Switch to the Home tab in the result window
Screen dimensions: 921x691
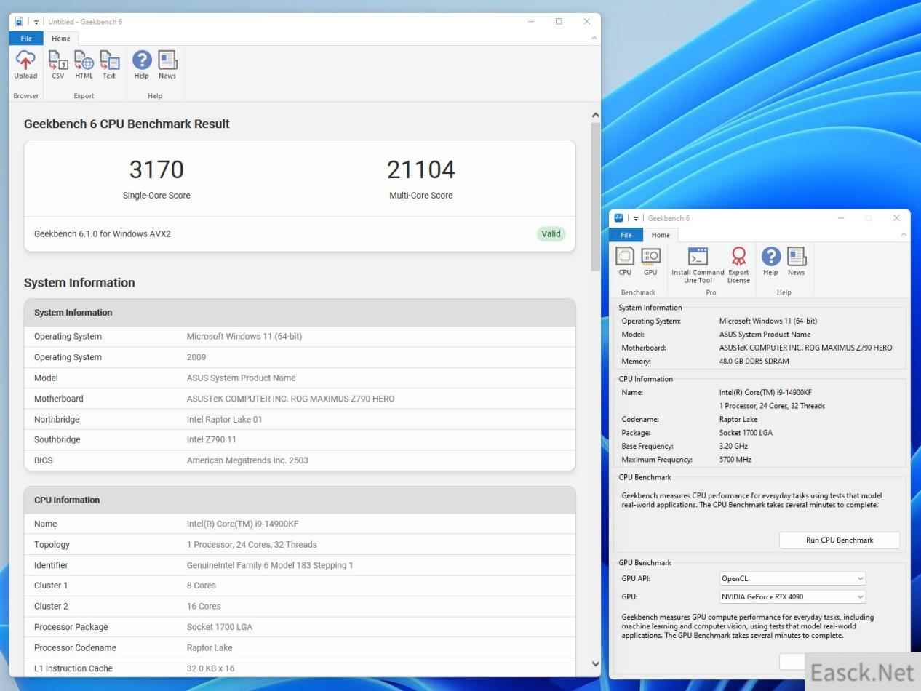[61, 39]
